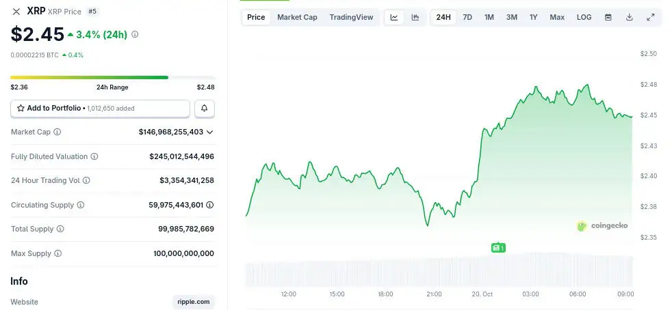
Task: Click the info icon beside Market Cap
Action: pos(57,132)
